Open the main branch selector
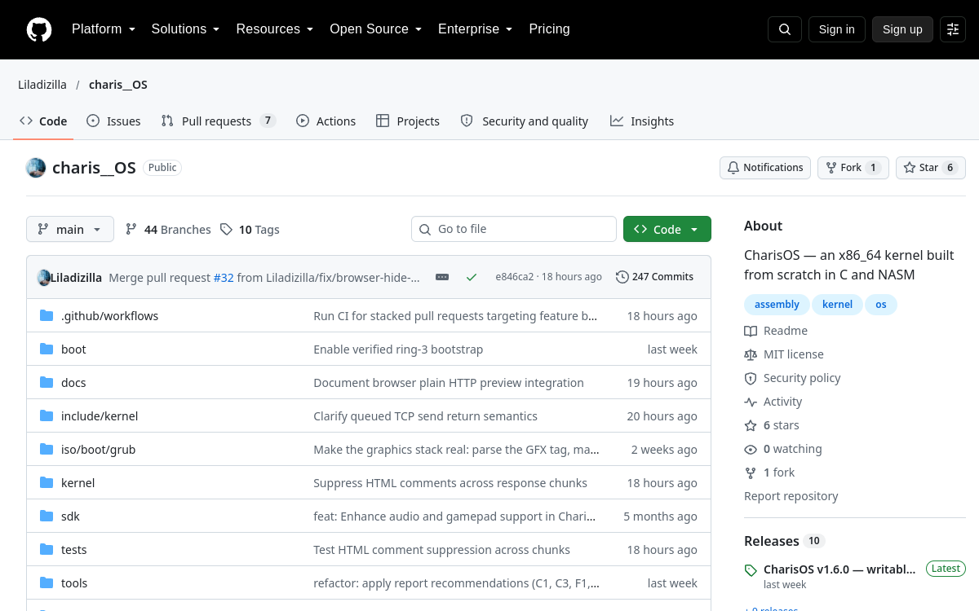Screen dimensions: 979x611 [x=70, y=230]
